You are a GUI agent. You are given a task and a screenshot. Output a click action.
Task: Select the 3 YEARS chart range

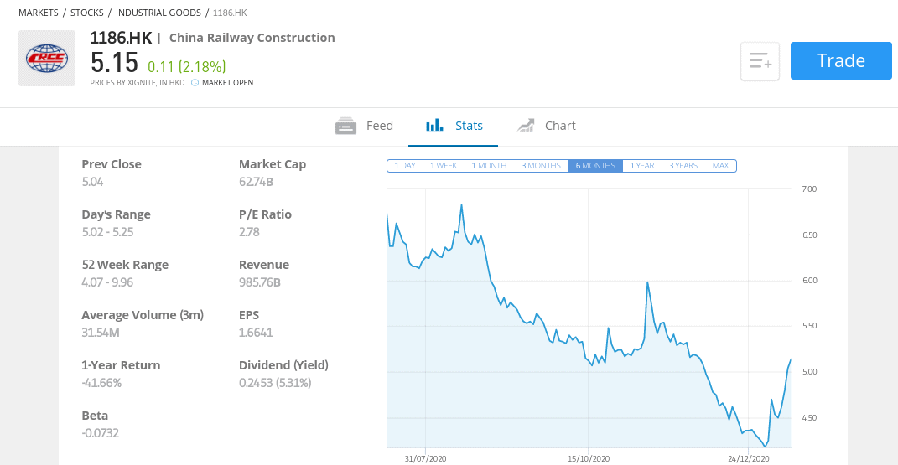pos(683,166)
